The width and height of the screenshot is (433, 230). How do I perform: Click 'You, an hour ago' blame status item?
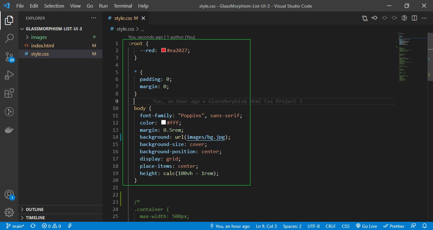[230, 226]
